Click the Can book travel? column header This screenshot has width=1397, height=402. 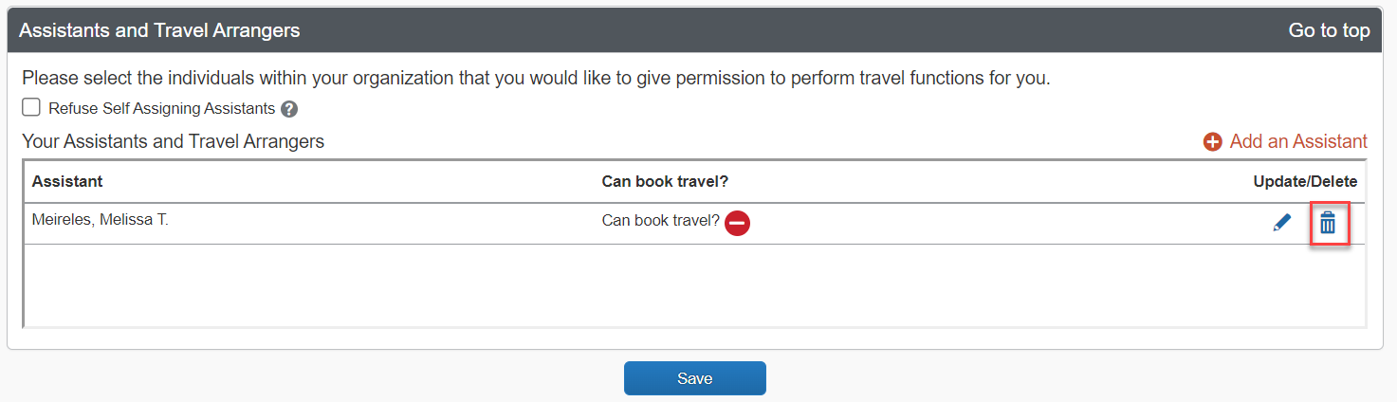[665, 181]
